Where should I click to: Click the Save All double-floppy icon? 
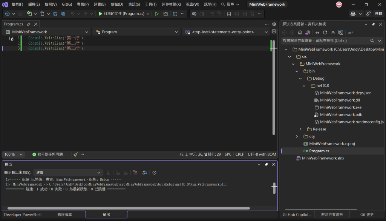tap(63, 14)
